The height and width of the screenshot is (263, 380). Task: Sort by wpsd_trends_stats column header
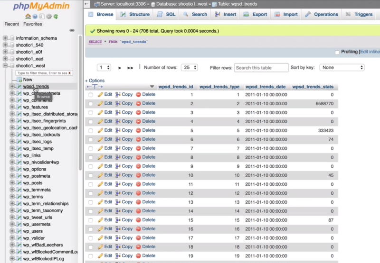click(313, 87)
